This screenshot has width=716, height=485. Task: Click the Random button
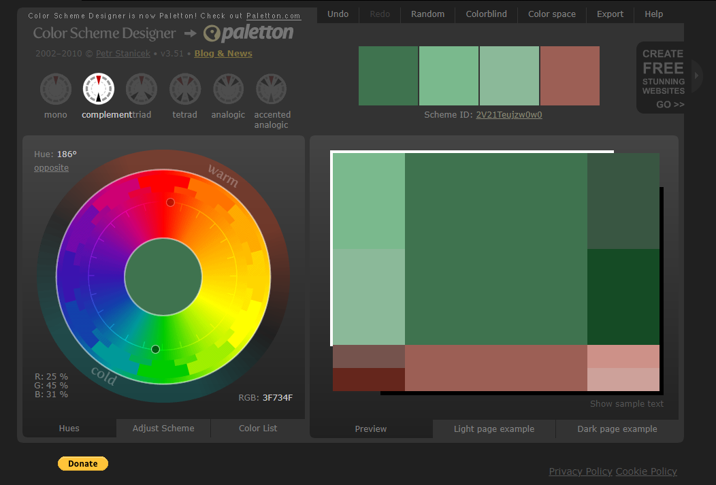427,14
